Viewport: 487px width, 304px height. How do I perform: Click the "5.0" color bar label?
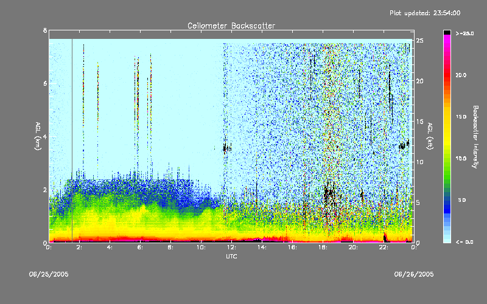tap(462, 200)
